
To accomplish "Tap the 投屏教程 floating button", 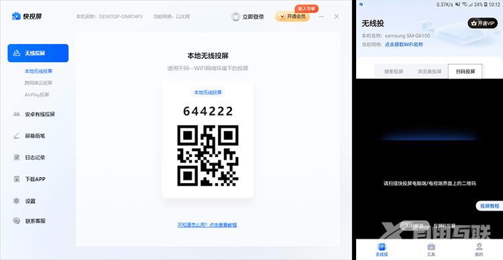I will 490,206.
